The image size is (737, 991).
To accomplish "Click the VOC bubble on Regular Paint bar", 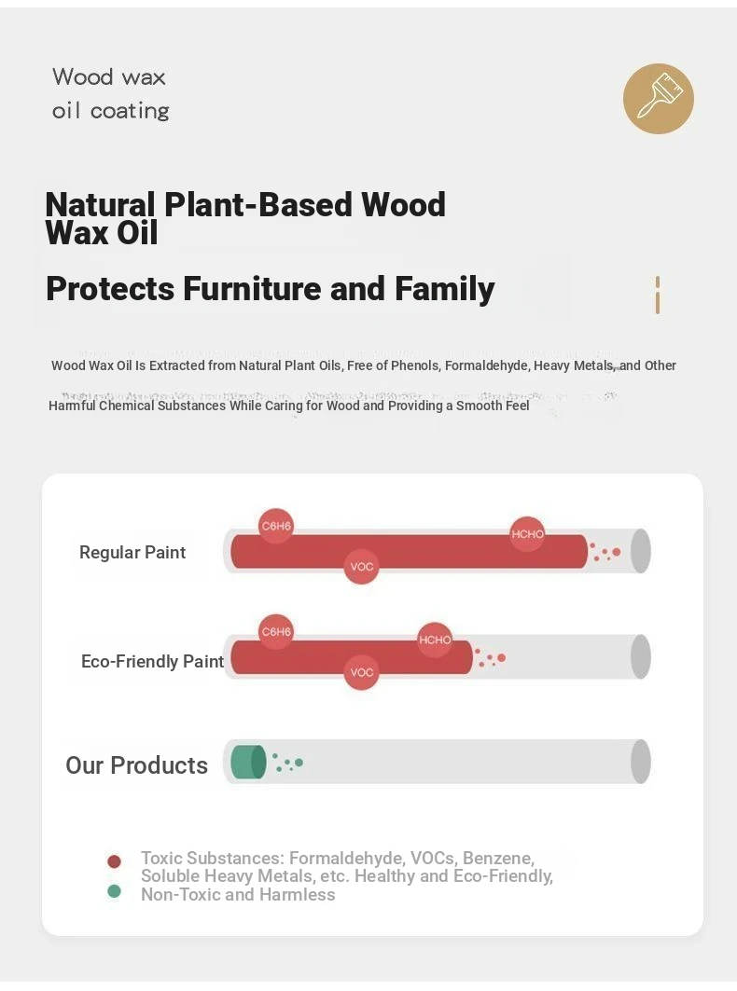I will pos(361,566).
